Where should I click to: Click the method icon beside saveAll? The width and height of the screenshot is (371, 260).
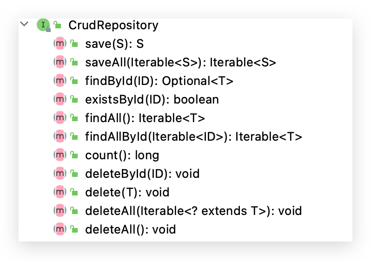click(x=60, y=62)
